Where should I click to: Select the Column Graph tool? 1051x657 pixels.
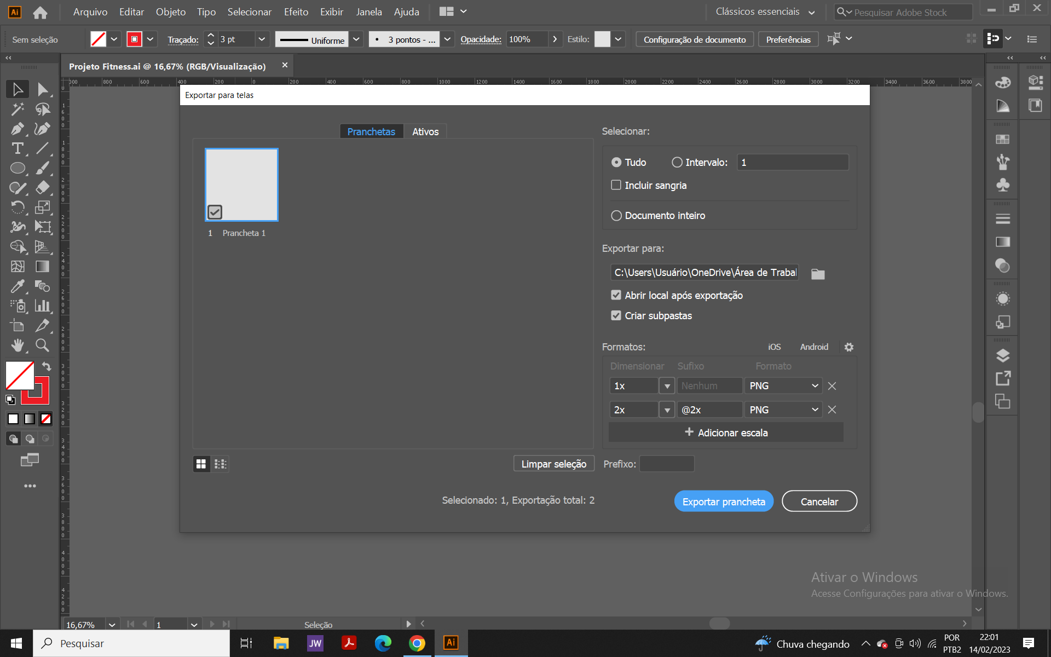[43, 306]
